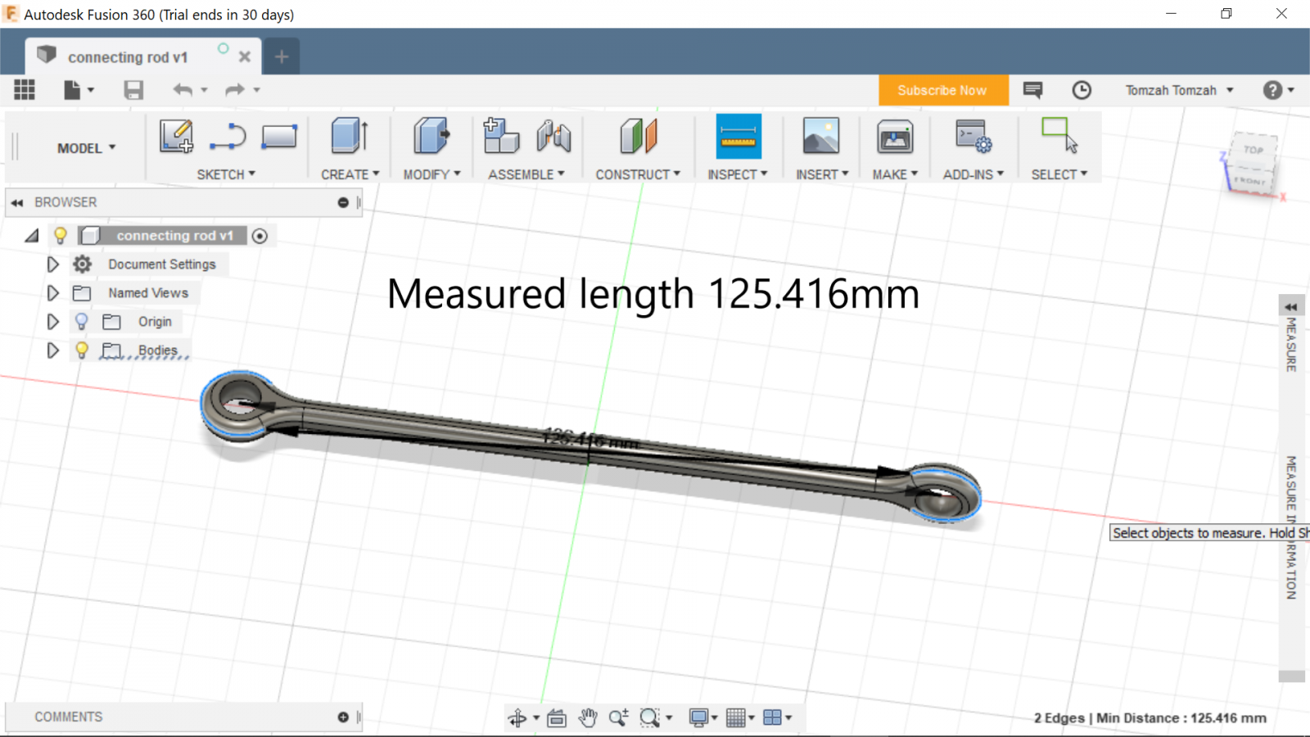
Task: Toggle visibility lightbulb for Bodies
Action: tap(82, 350)
